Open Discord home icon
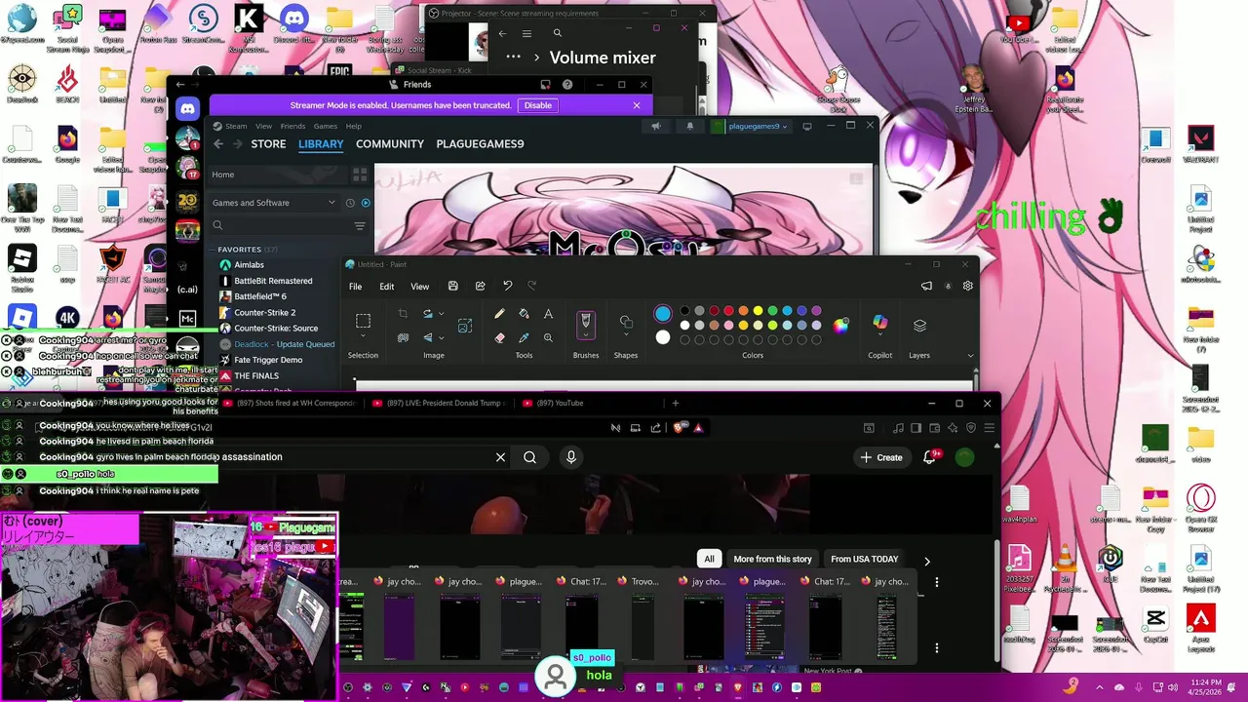Viewport: 1248px width, 702px height. [188, 109]
